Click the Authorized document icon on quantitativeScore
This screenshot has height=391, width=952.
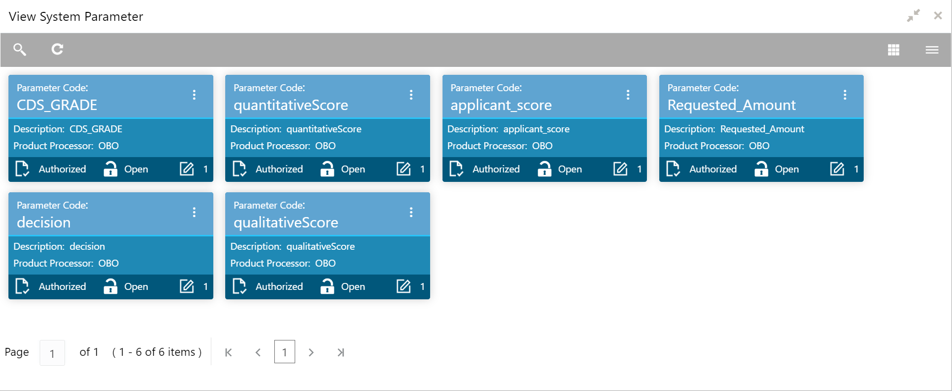tap(239, 169)
